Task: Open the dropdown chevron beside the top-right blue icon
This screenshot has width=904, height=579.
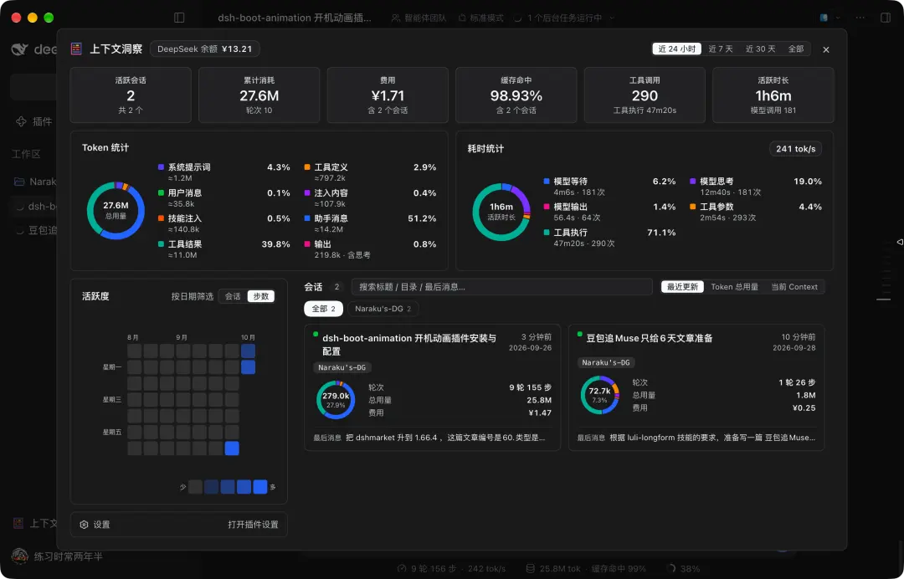Action: (x=838, y=18)
